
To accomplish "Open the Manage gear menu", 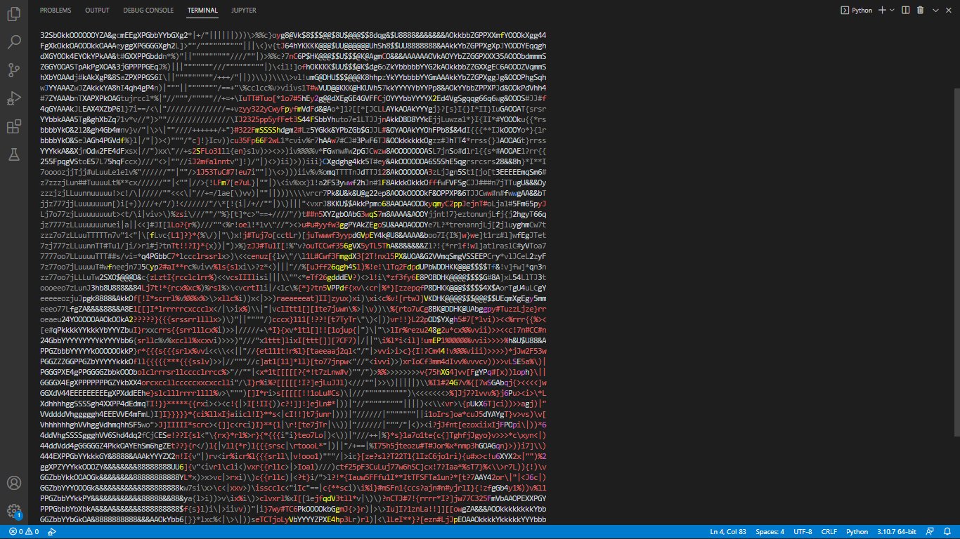I will coord(13,510).
